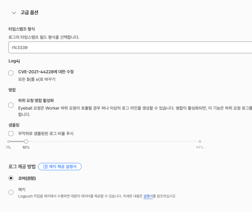Click the book icon in 에지 제공 설명서
The height and width of the screenshot is (212, 252).
tap(45, 167)
